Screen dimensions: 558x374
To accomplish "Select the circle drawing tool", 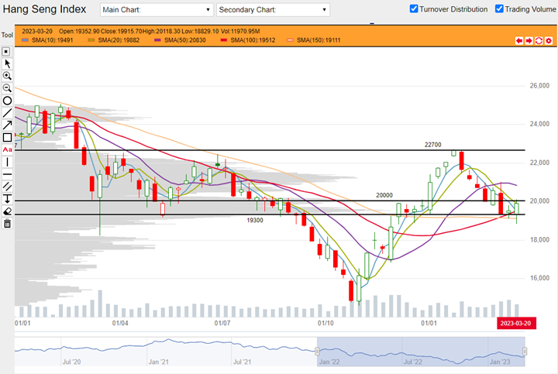I will click(7, 101).
